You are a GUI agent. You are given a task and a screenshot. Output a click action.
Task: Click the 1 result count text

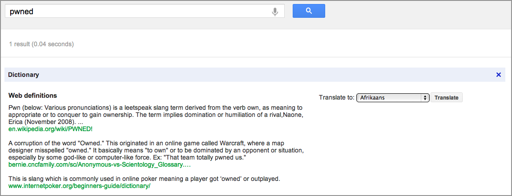41,44
